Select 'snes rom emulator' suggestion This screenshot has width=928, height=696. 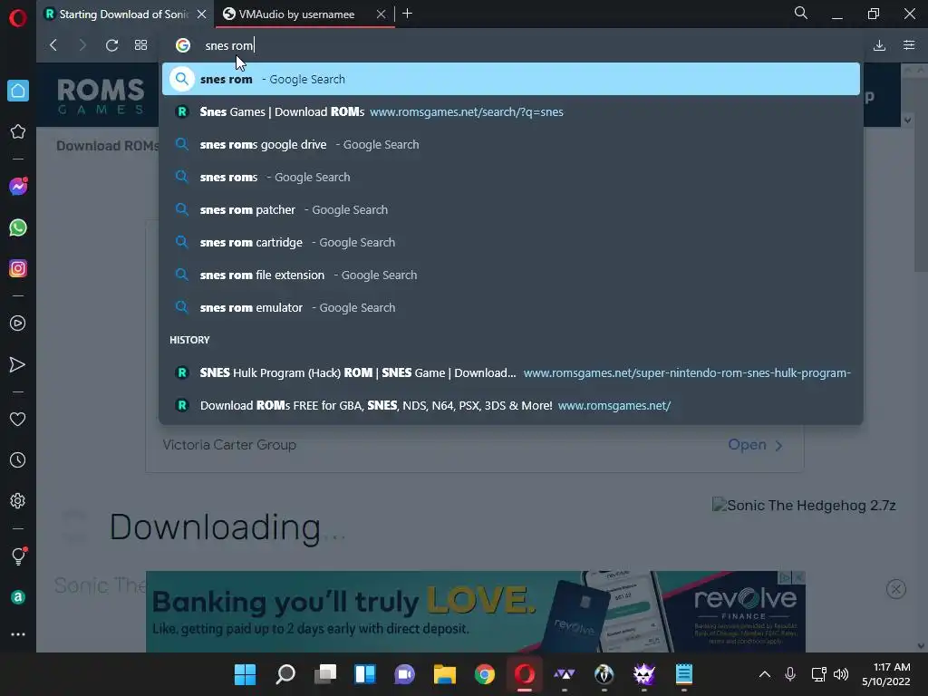pos(511,307)
